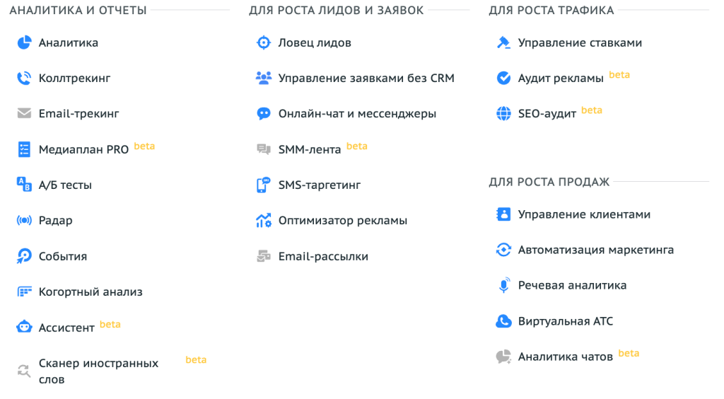Image resolution: width=724 pixels, height=399 pixels.
Task: Click the Email-рассылки gray icon
Action: pos(264,256)
